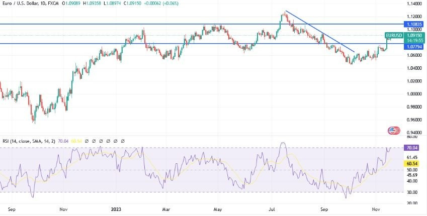The width and height of the screenshot is (427, 216).
Task: Click the Jul label on time axis
Action: 272,209
